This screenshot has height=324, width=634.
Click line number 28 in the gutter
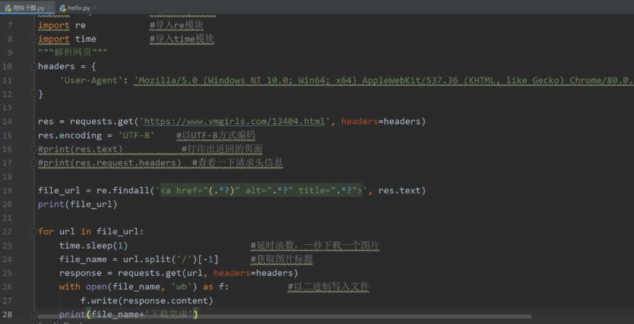click(x=8, y=314)
